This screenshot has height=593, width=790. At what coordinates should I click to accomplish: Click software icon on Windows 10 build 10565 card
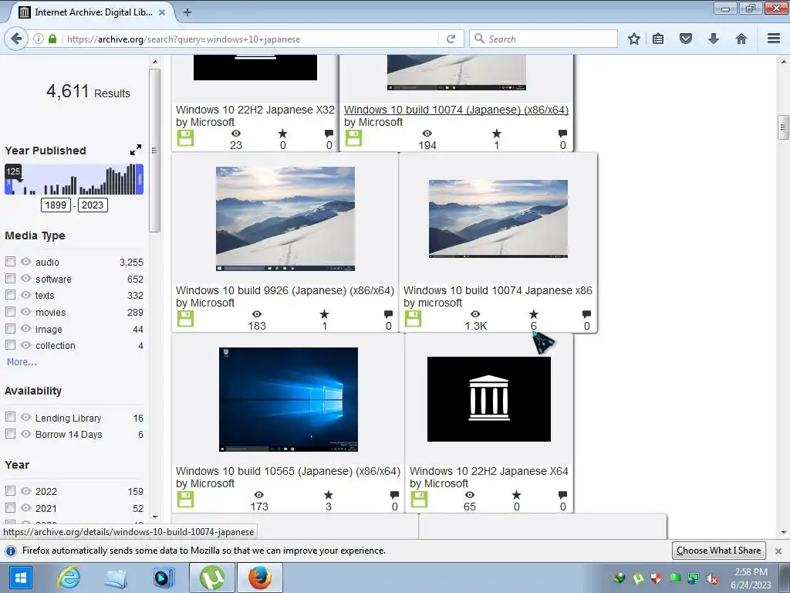click(x=185, y=500)
